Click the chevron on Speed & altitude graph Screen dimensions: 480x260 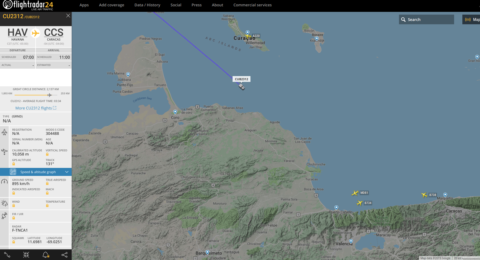click(x=67, y=172)
